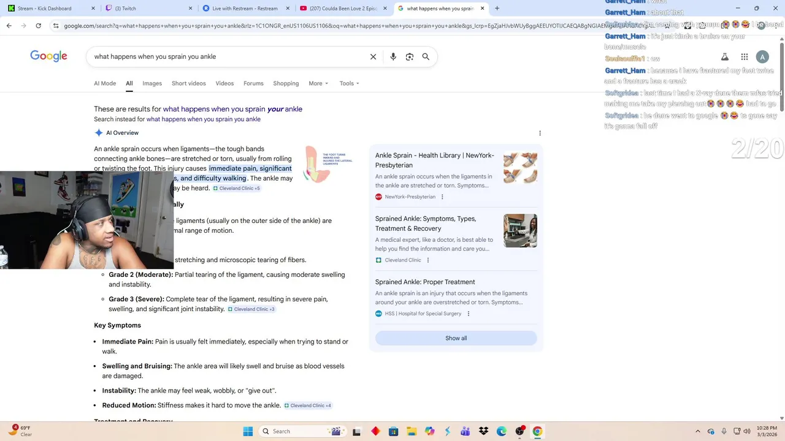Expand Cleveland Clinic +3 source chip
This screenshot has width=785, height=441.
pos(251,309)
